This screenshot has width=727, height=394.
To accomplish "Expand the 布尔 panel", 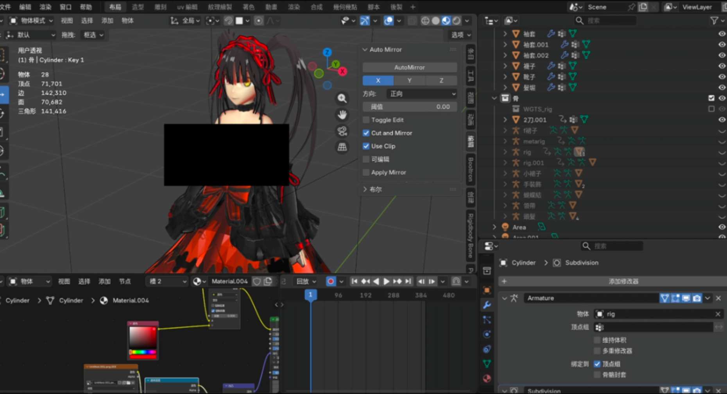I will (x=365, y=189).
